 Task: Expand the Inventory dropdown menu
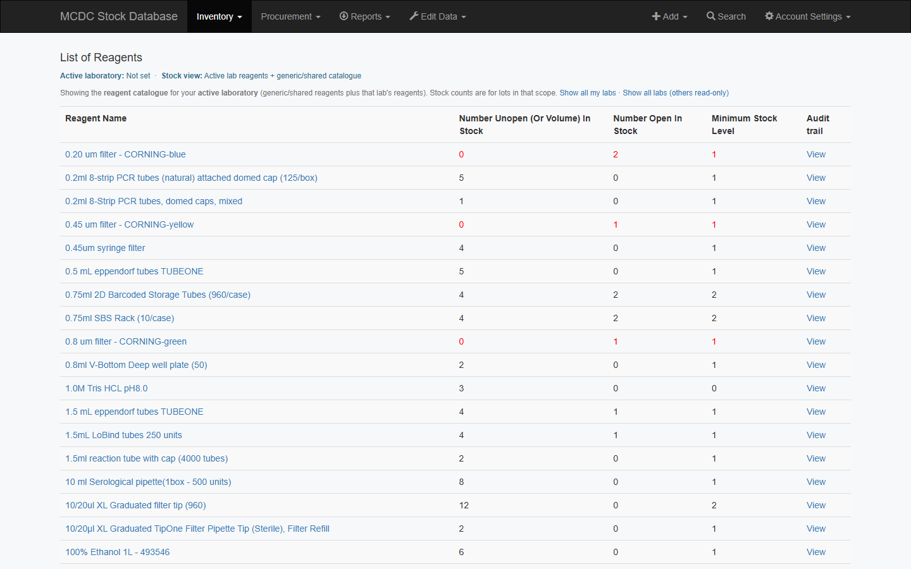[x=220, y=16]
